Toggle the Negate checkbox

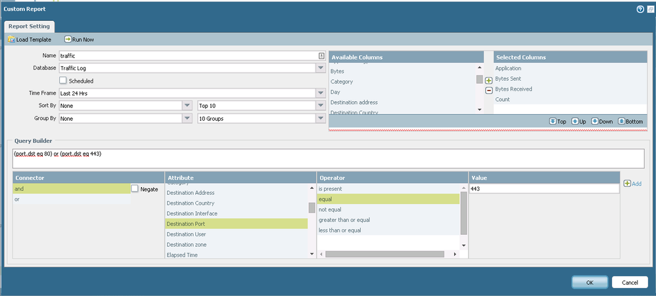[x=135, y=189]
